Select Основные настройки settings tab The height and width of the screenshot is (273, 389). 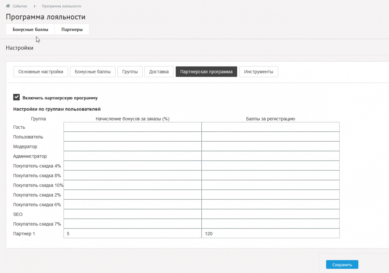pyautogui.click(x=41, y=72)
